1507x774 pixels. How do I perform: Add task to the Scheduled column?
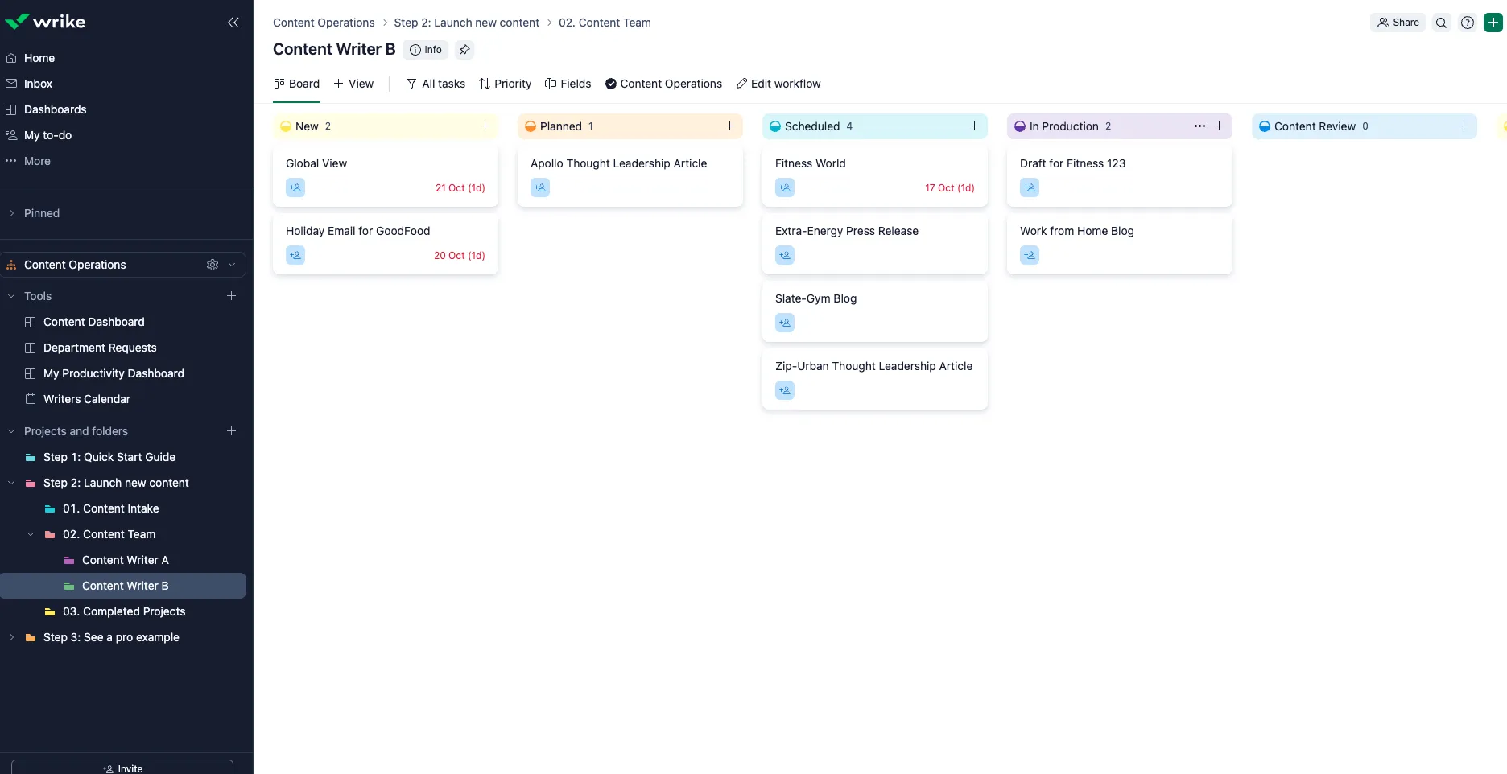[974, 126]
